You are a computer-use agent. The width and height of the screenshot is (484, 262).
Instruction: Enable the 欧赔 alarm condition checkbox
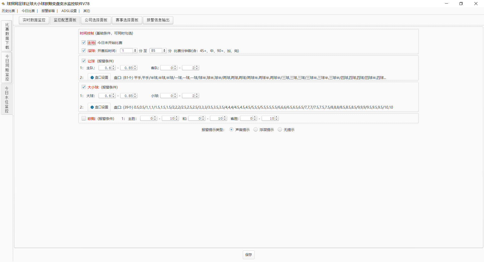click(84, 118)
